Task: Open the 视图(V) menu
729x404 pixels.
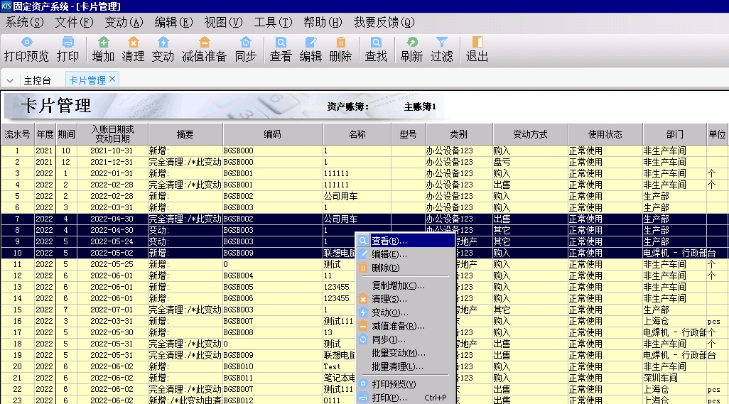Action: pyautogui.click(x=224, y=22)
